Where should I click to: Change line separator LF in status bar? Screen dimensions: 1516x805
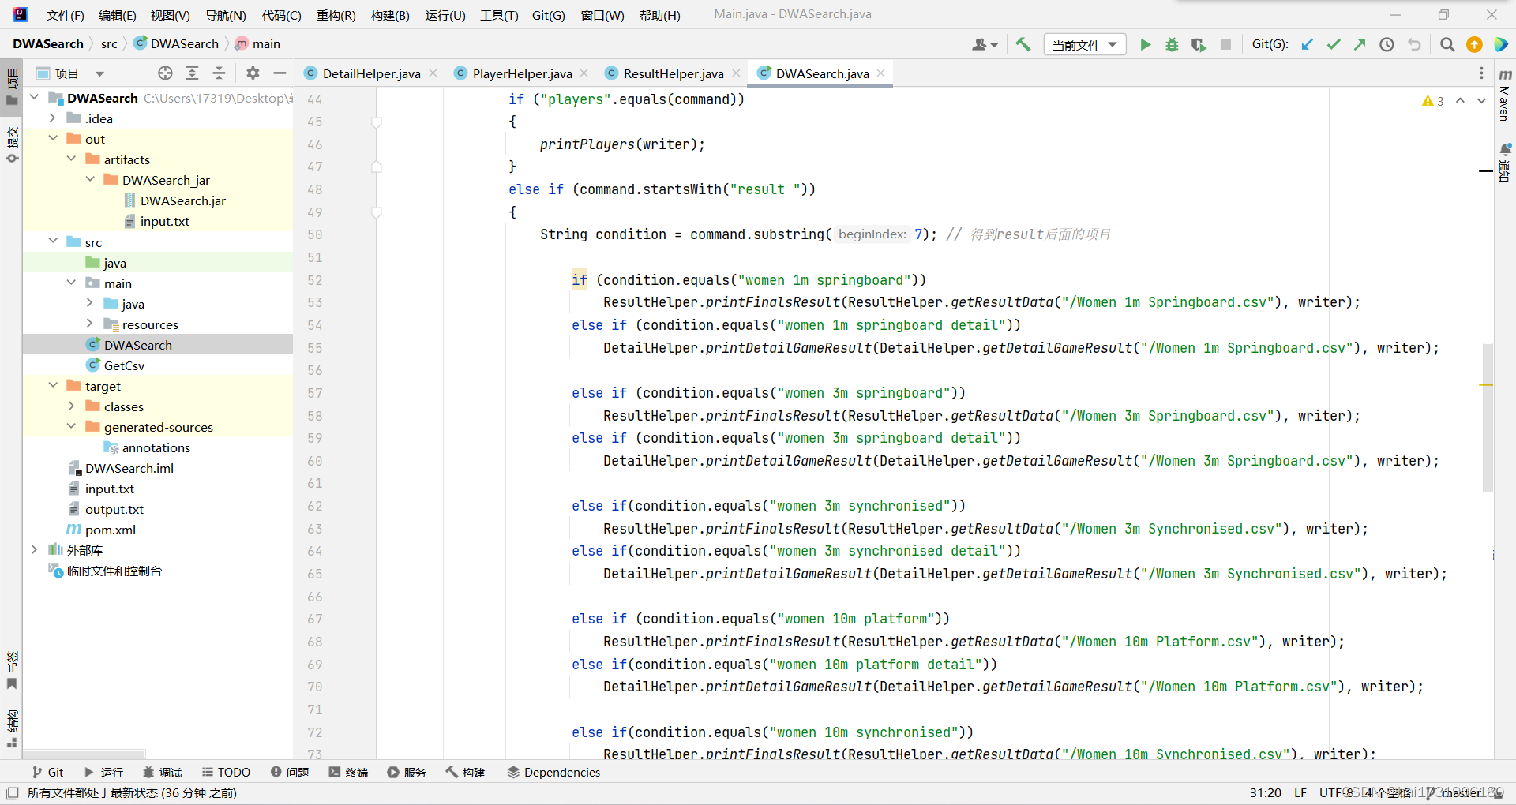click(1300, 793)
